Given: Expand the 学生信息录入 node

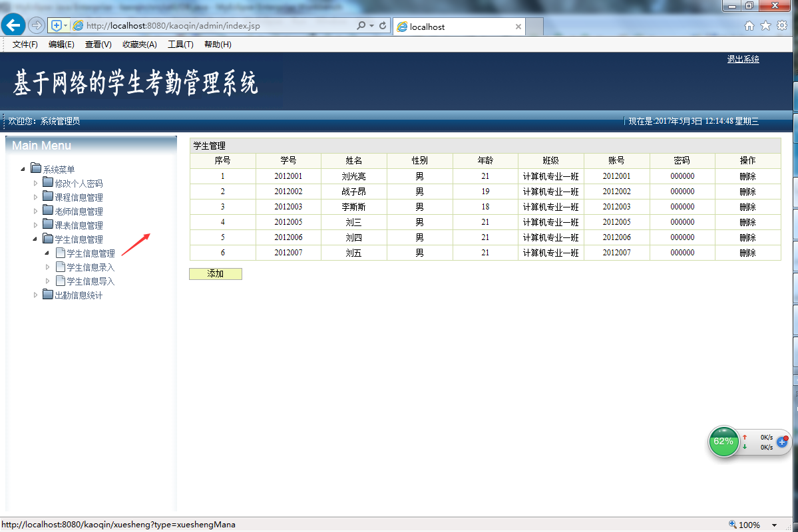Looking at the screenshot, I should point(47,267).
